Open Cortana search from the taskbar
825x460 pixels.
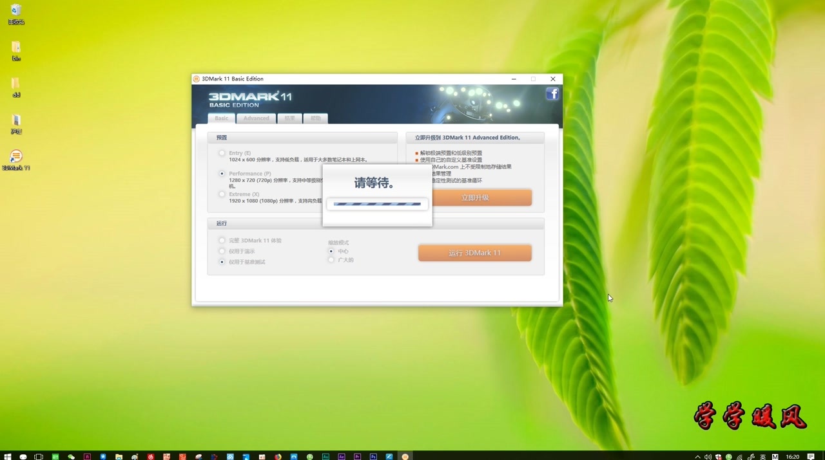coord(23,457)
